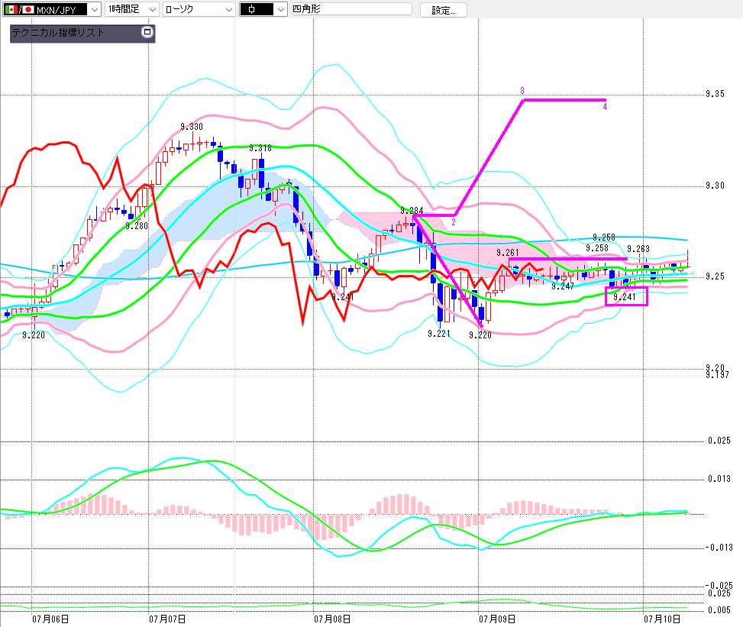743x627 pixels.
Task: Click the 9.35 price axis label
Action: (x=715, y=94)
